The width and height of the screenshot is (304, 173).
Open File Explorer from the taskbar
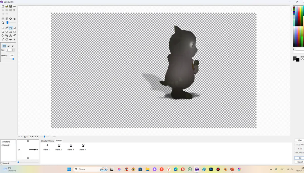coord(147,169)
